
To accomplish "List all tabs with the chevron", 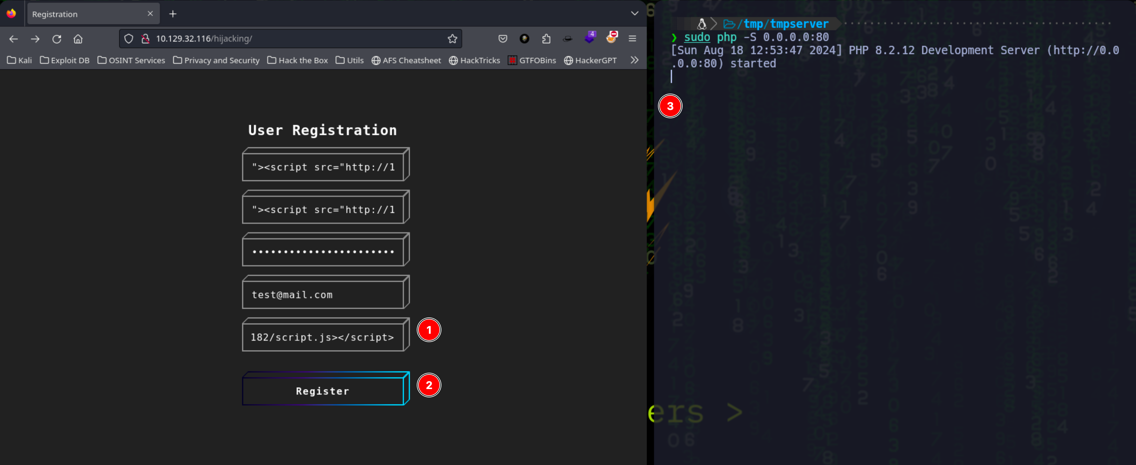I will tap(635, 14).
